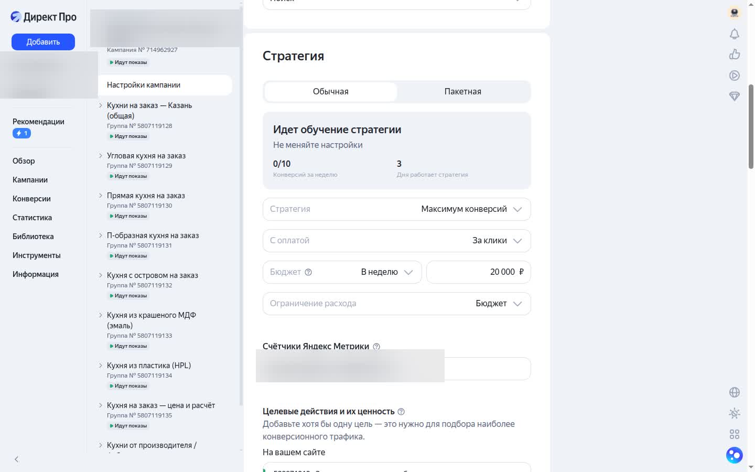
Task: Open the Стратегия dropdown (Максимум конверсий)
Action: point(397,209)
